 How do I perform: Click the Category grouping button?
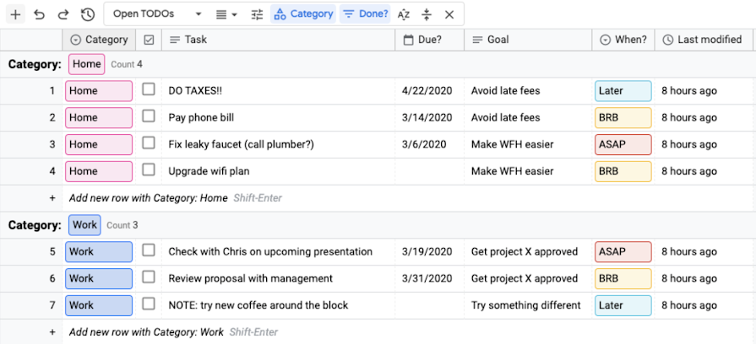303,14
